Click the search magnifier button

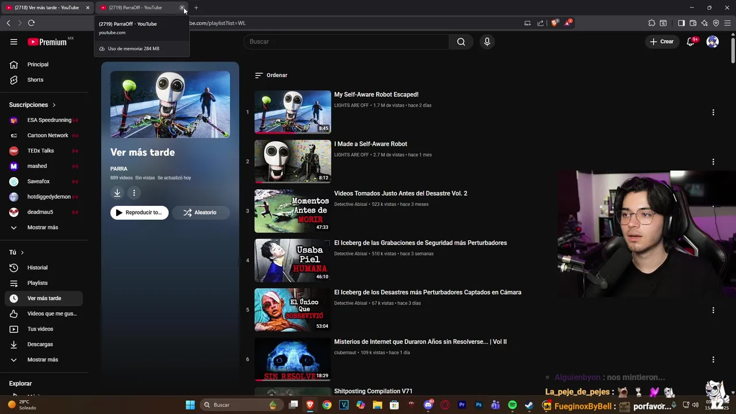coord(461,41)
